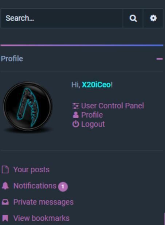Image resolution: width=165 pixels, height=225 pixels.
Task: Click the X20iCeo username link
Action: [96, 85]
